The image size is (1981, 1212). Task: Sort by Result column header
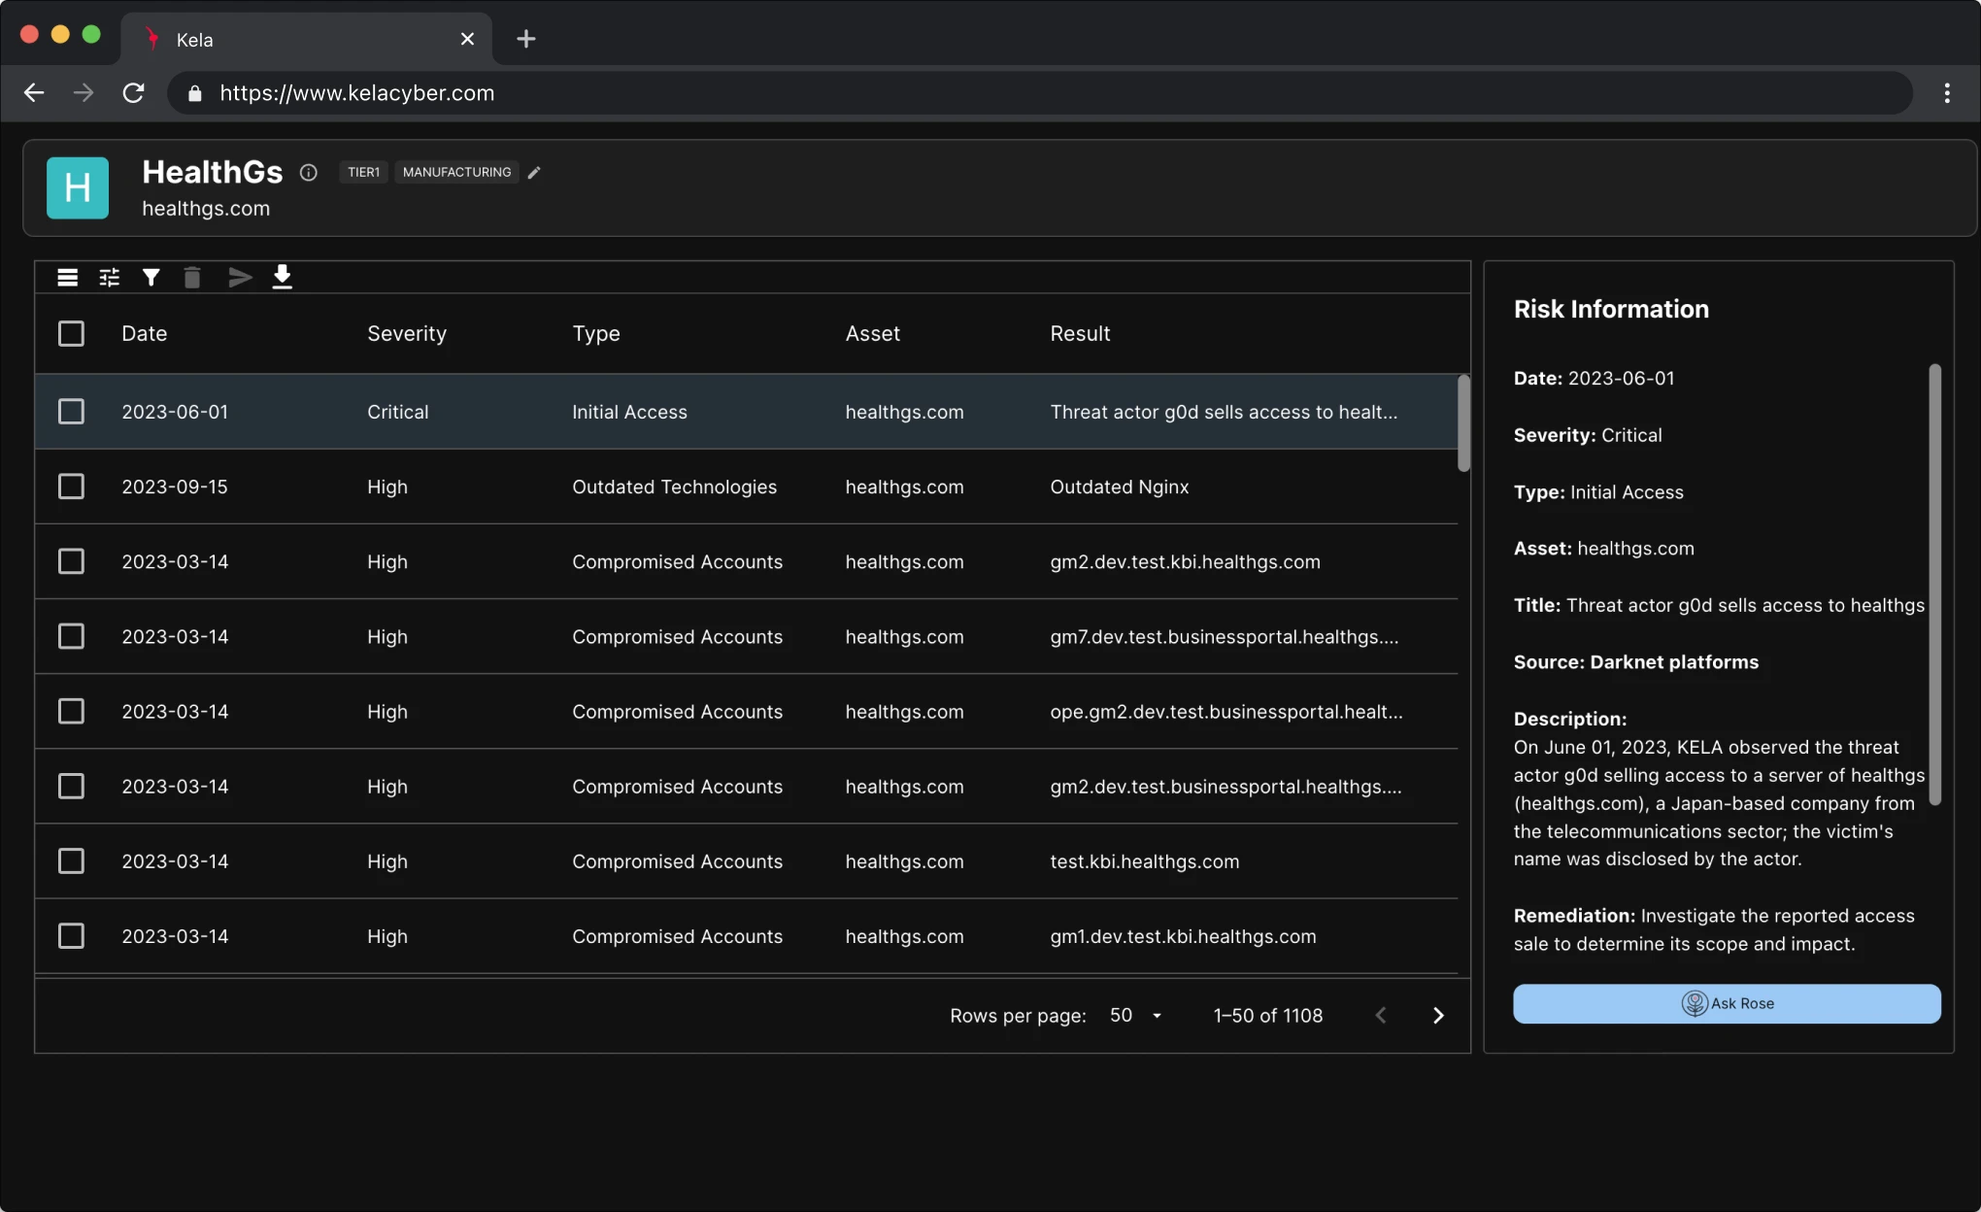click(x=1080, y=334)
